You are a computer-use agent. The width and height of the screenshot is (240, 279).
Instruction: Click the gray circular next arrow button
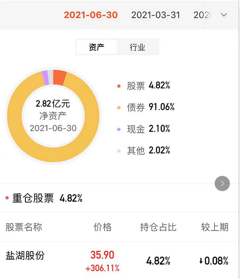click(222, 183)
